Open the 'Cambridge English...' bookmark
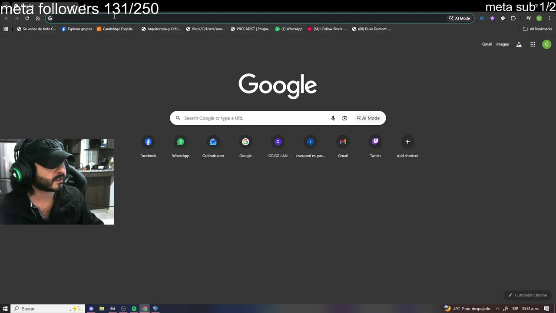 click(116, 29)
